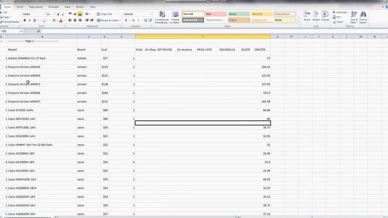Apply Comma Style format

pyautogui.click(x=138, y=20)
